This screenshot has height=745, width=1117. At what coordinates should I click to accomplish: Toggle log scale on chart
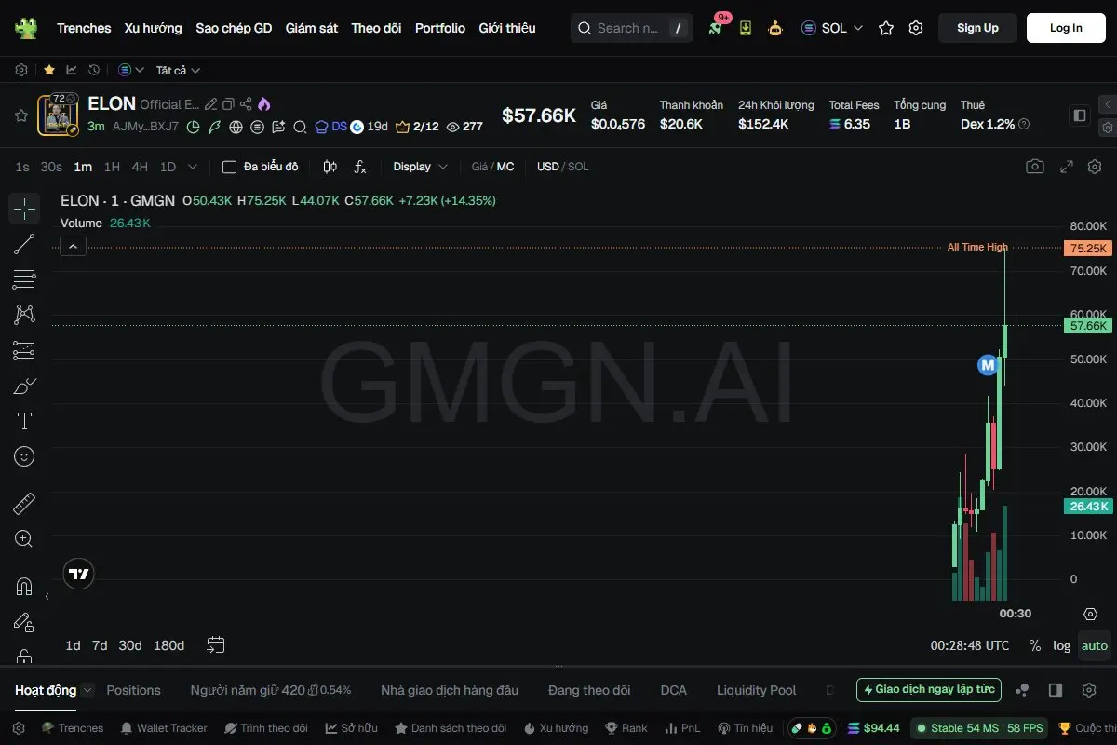click(1062, 645)
